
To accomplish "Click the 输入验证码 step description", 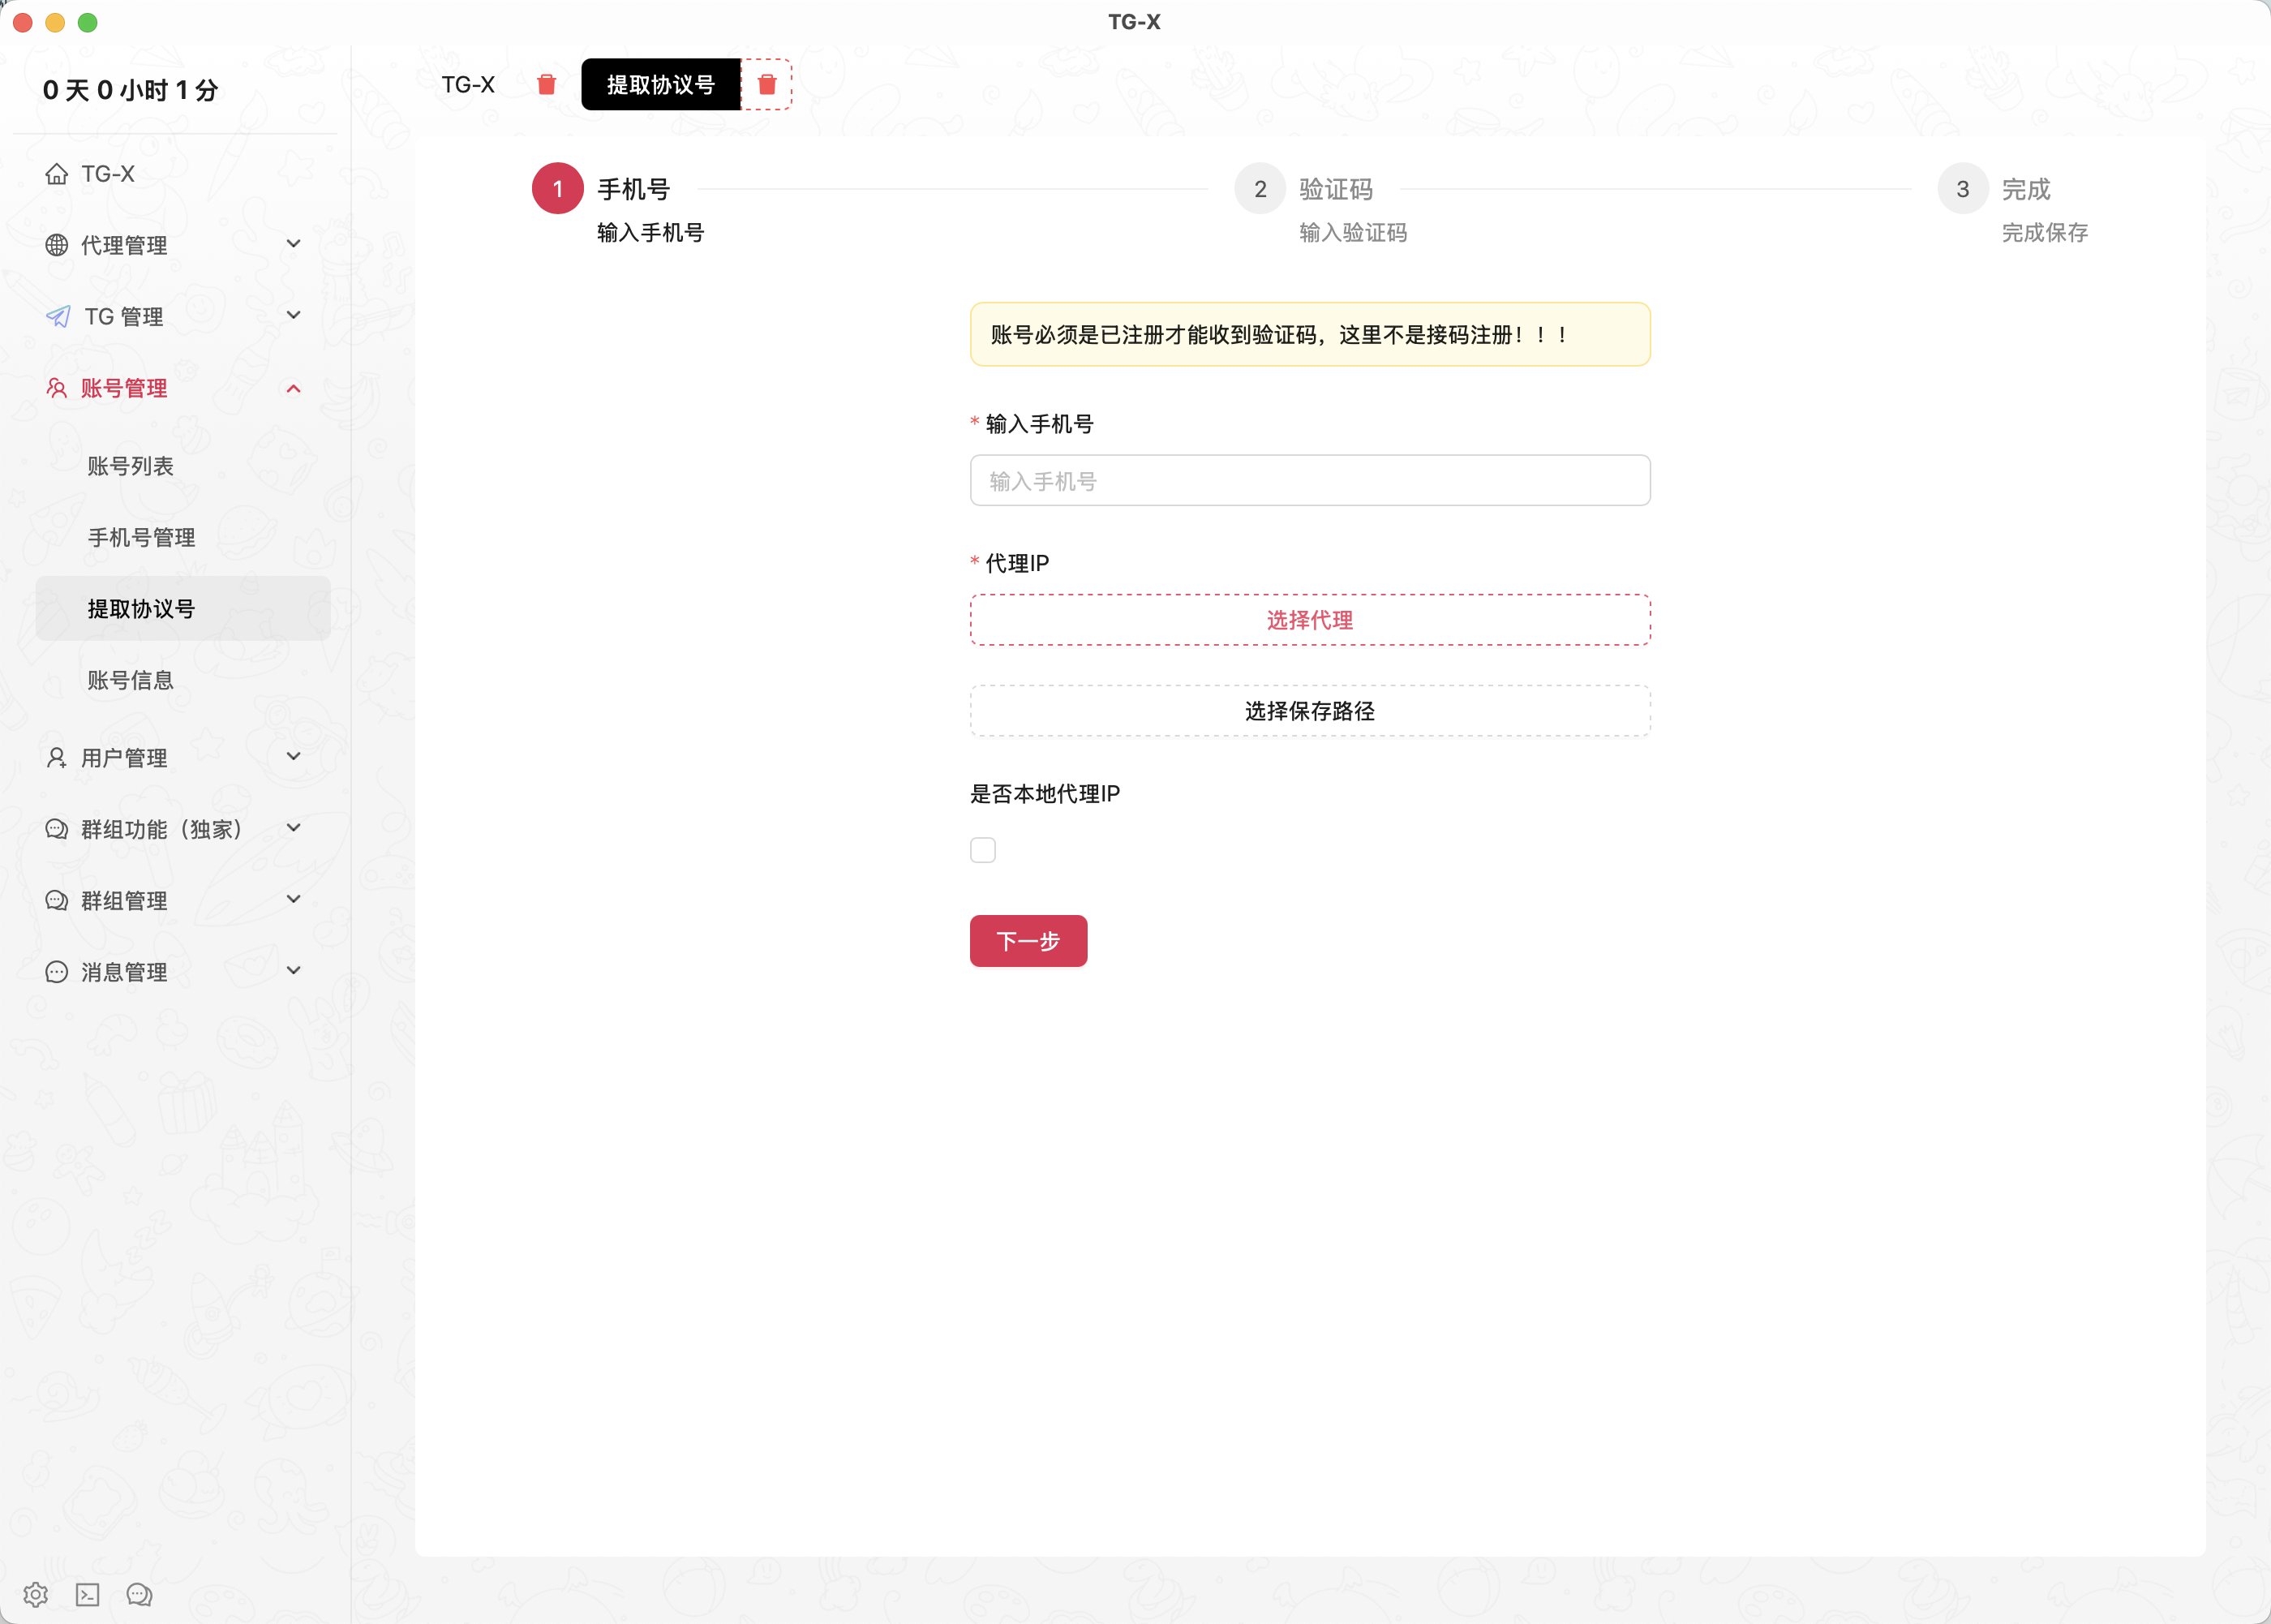I will tap(1354, 232).
